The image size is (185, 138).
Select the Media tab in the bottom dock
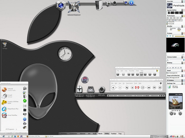(x=100, y=133)
